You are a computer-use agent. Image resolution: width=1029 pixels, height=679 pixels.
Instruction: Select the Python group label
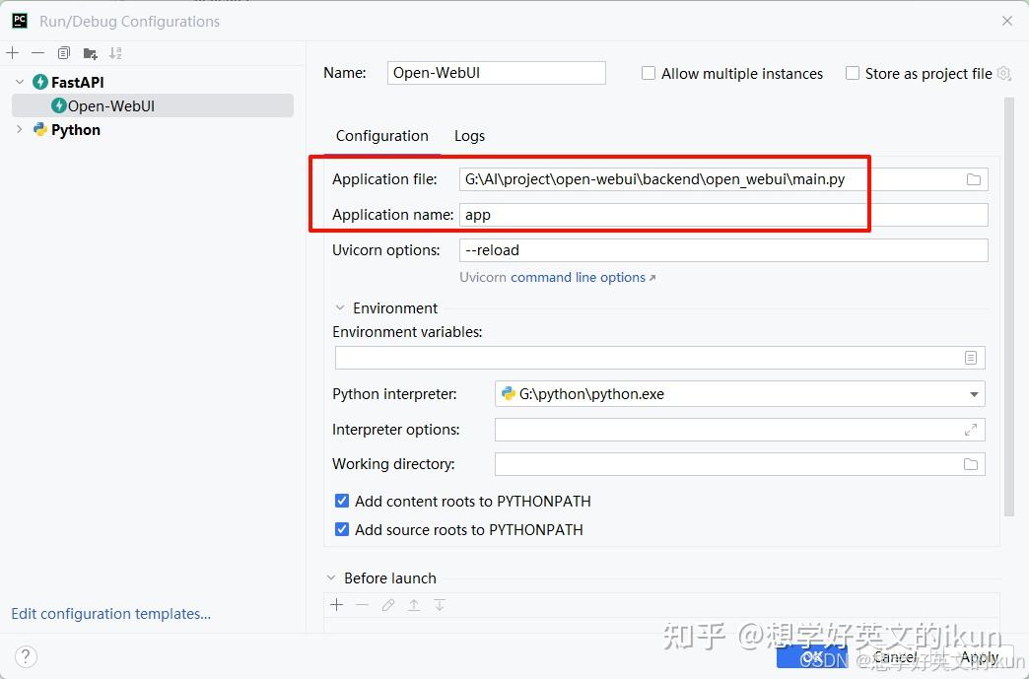point(76,130)
